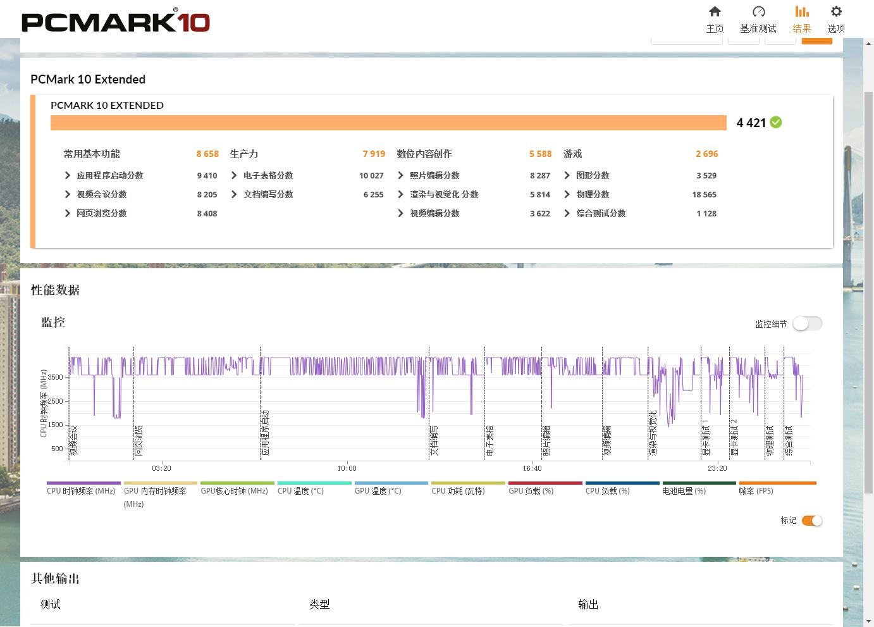This screenshot has width=874, height=627.
Task: Expand 视频编辑分数 row
Action: (400, 213)
